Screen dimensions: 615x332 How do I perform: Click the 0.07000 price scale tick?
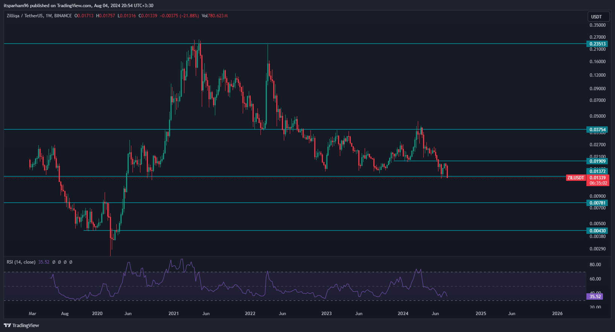[x=598, y=100]
